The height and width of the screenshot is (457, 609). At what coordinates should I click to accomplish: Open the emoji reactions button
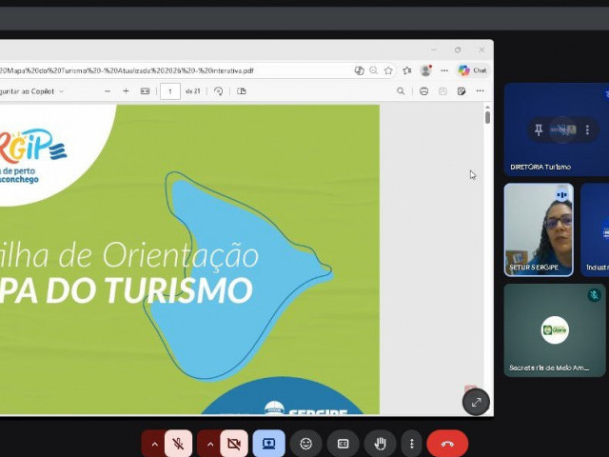[306, 444]
